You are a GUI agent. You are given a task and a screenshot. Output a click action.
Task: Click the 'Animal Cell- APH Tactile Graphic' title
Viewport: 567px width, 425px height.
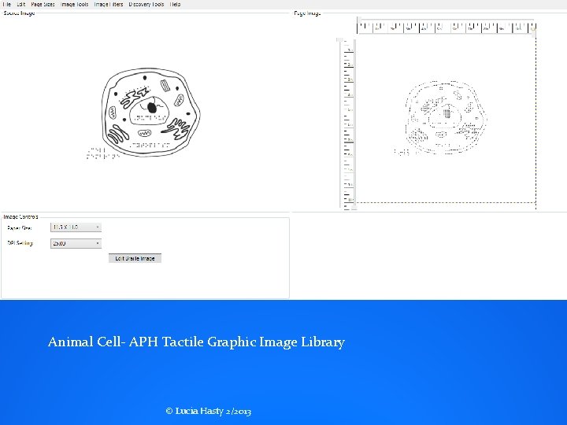[196, 342]
